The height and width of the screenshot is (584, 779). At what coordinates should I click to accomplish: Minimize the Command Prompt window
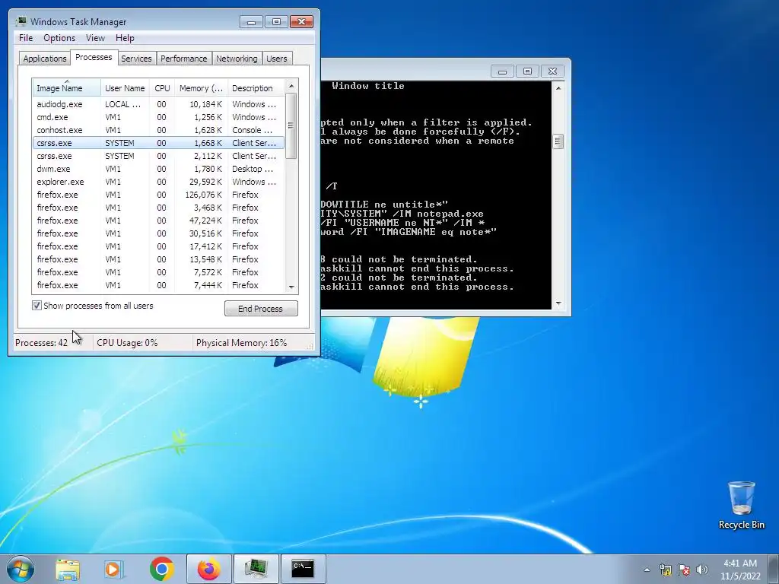pos(502,71)
